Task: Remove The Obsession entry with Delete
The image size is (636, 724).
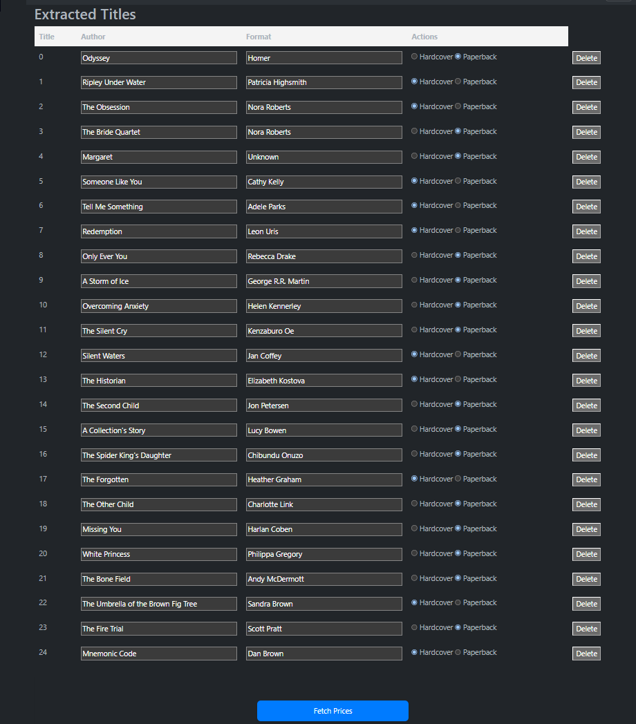Action: [x=586, y=107]
